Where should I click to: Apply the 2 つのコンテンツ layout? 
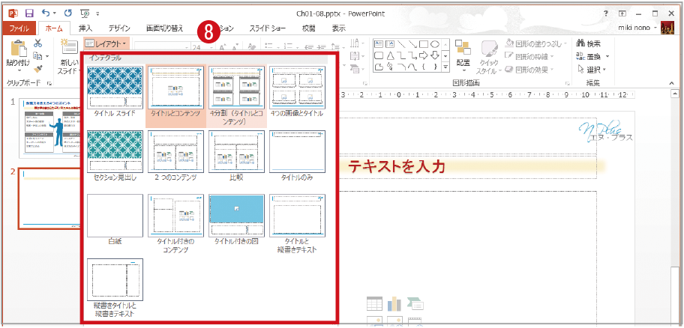coord(175,156)
